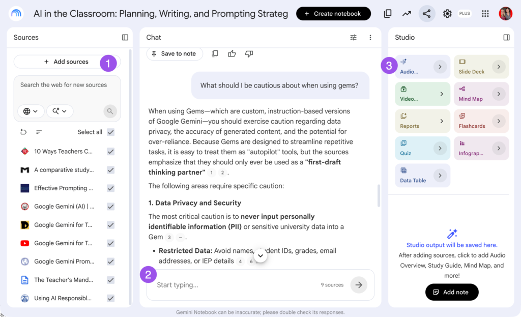Expand Video Overview options chevron
The height and width of the screenshot is (317, 521).
(442, 94)
